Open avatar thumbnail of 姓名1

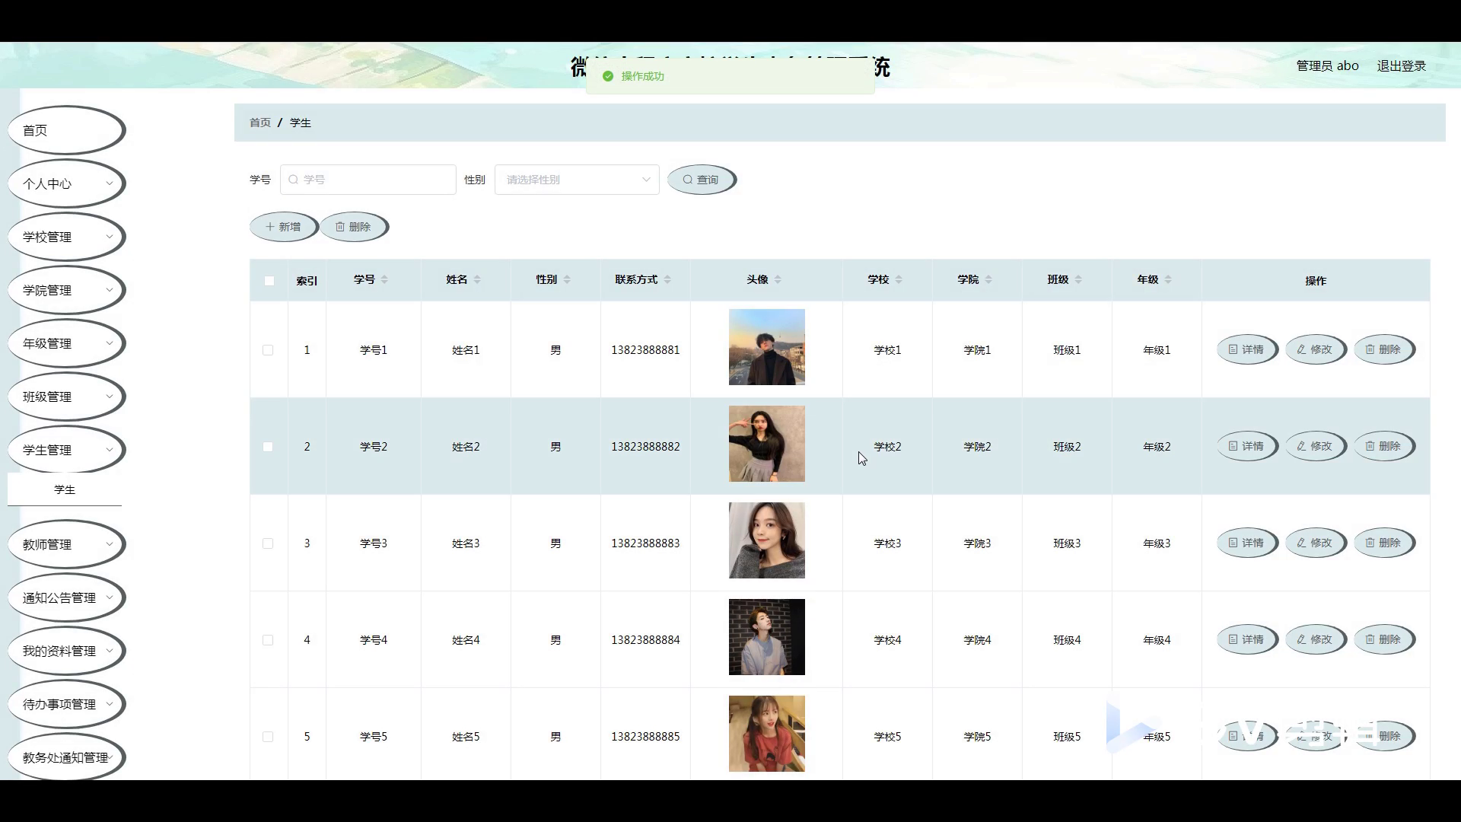[x=767, y=347]
